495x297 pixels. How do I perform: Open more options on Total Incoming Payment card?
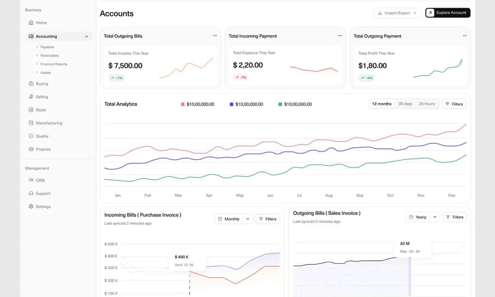pyautogui.click(x=340, y=36)
